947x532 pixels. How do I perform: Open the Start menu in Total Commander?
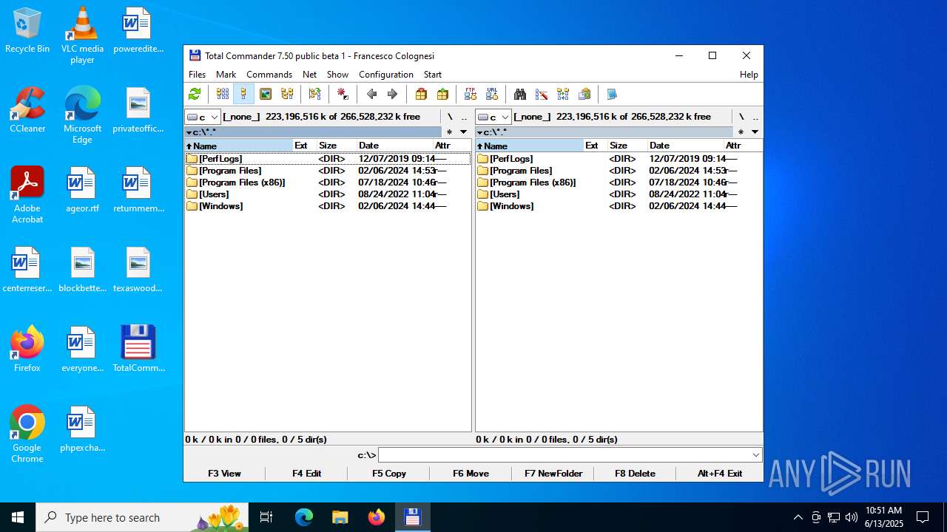(433, 75)
